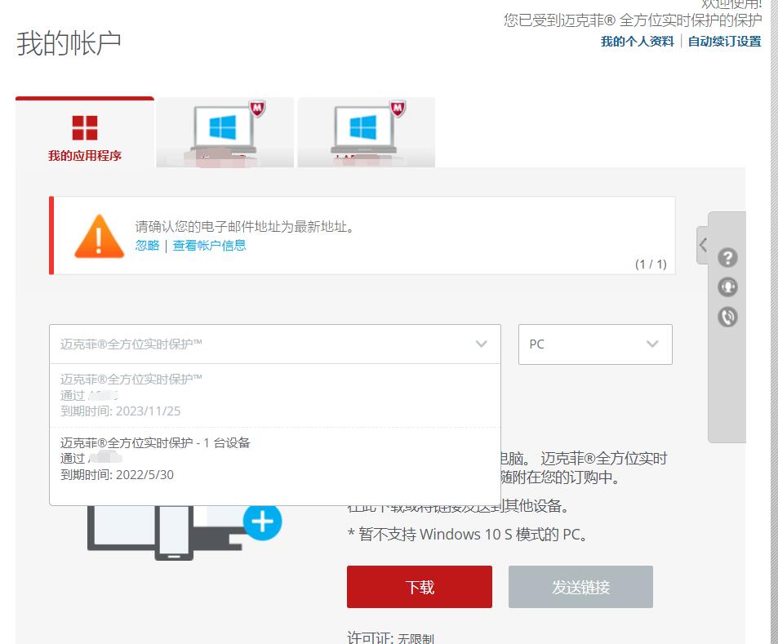Image resolution: width=778 pixels, height=644 pixels.
Task: Select subscription expiring 2023/11/25
Action: coord(275,395)
